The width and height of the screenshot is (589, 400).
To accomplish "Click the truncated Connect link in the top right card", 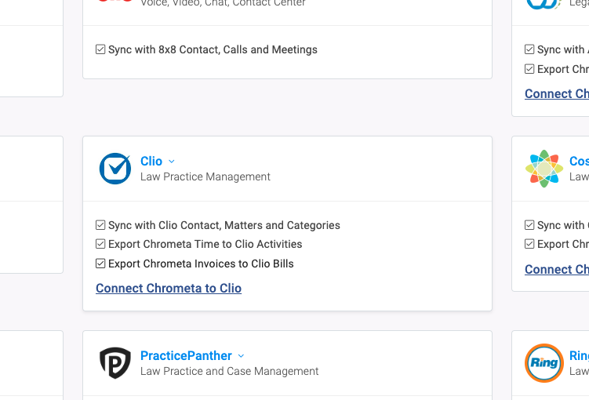I will coord(556,93).
